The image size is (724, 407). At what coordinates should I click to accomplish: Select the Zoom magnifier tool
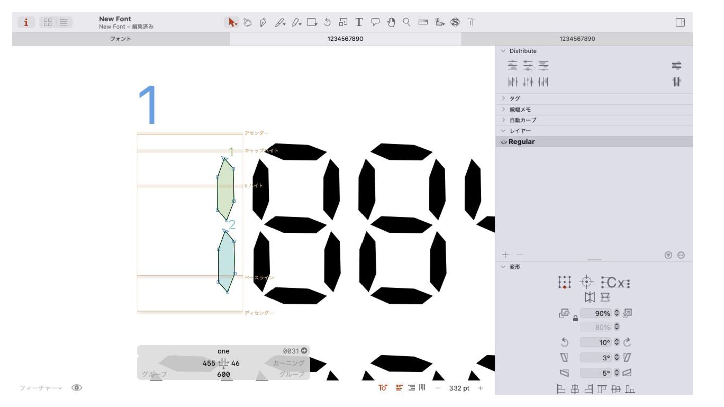click(406, 22)
